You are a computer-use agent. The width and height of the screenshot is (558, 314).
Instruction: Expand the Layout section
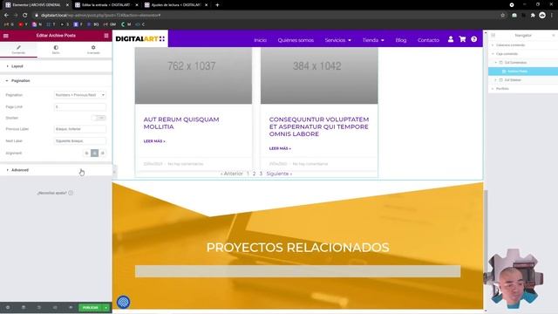pyautogui.click(x=56, y=66)
